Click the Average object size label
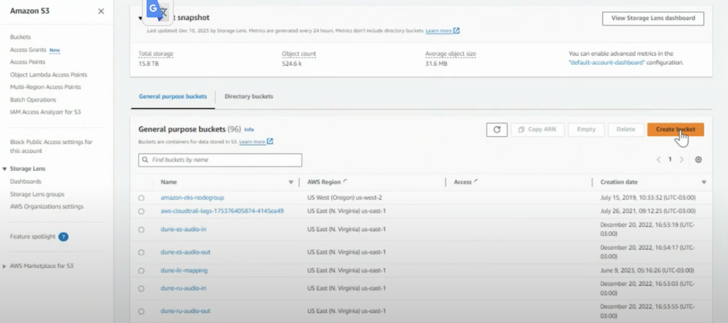The width and height of the screenshot is (728, 323). pos(450,54)
